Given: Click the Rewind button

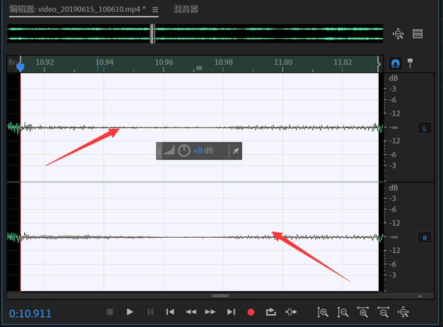Looking at the screenshot, I should coord(191,312).
